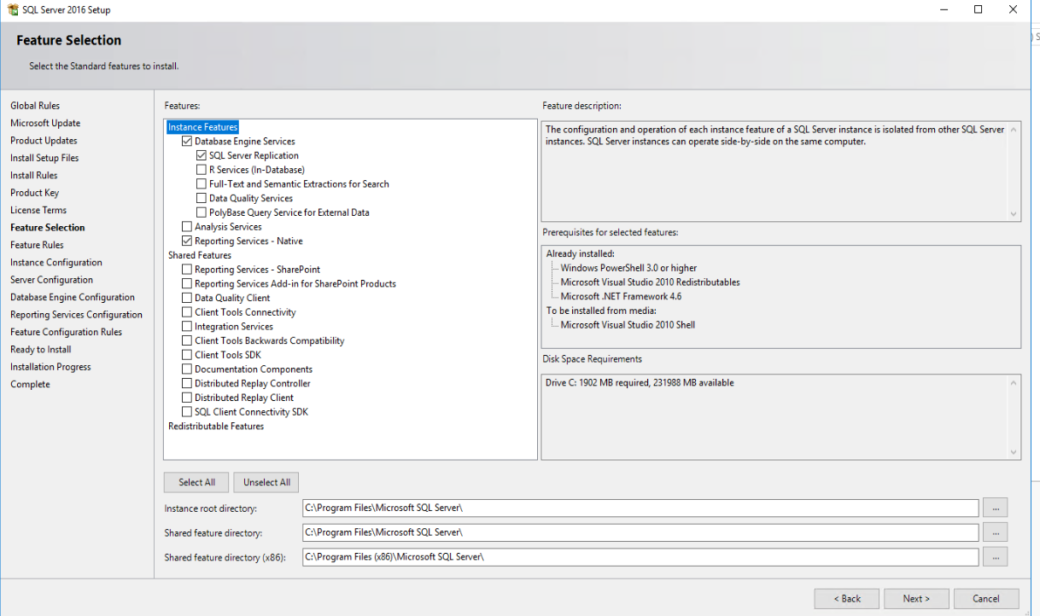The height and width of the screenshot is (616, 1040).
Task: Browse for the Instance root directory
Action: pyautogui.click(x=996, y=507)
